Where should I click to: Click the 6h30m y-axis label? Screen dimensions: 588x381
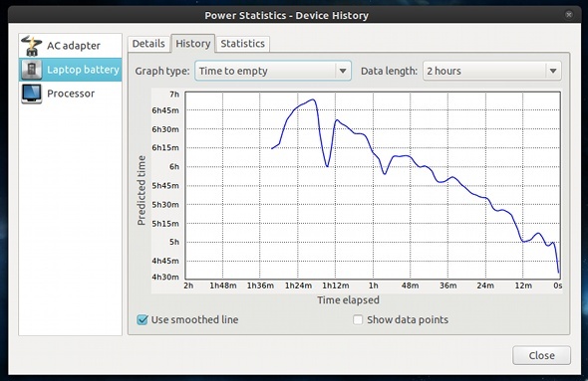[x=165, y=129]
